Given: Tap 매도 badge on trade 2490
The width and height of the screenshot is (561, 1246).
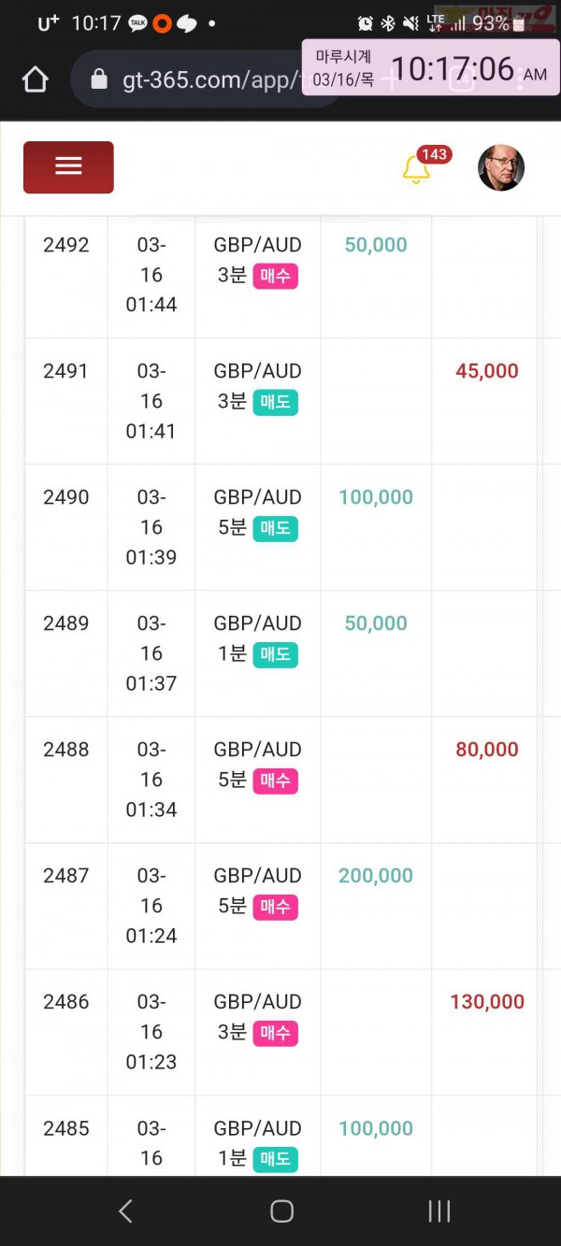Looking at the screenshot, I should click(275, 528).
